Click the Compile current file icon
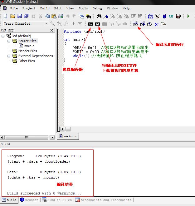Viewport: 195px width, 206px height. pos(149,24)
